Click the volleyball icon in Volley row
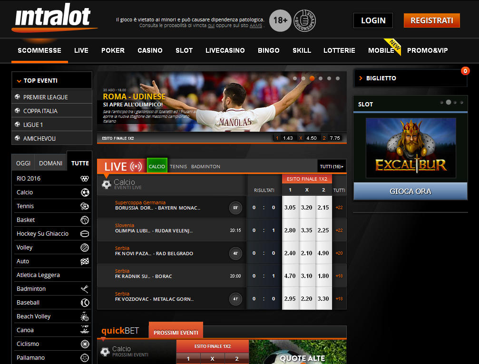The image size is (479, 364). pos(85,248)
